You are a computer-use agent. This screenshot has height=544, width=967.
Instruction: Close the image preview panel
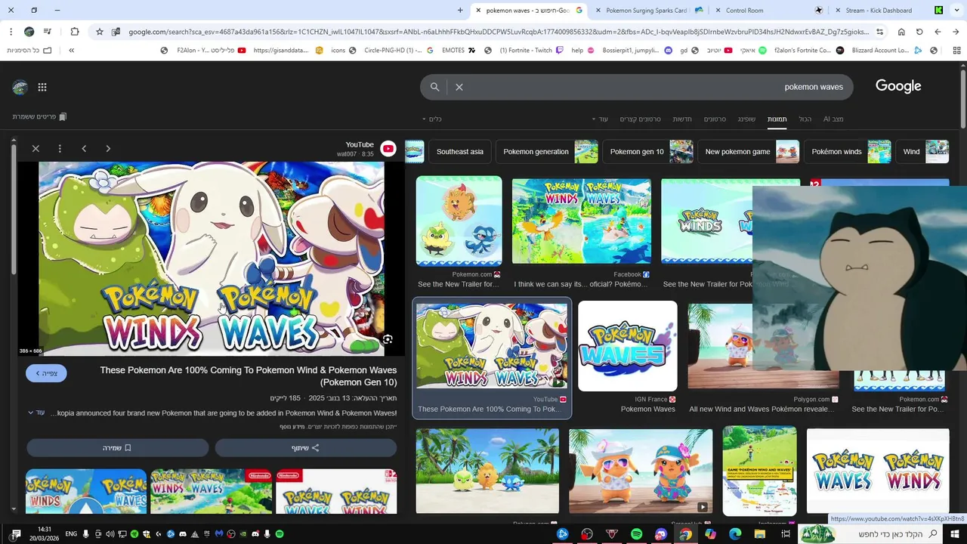(36, 149)
